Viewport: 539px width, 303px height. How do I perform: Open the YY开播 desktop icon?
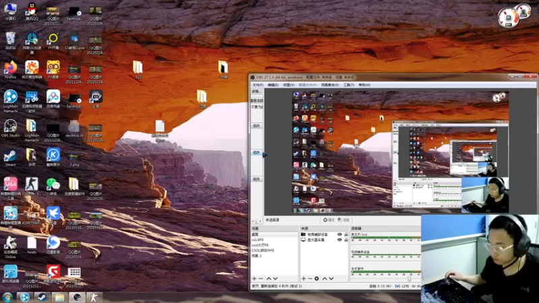point(53,41)
